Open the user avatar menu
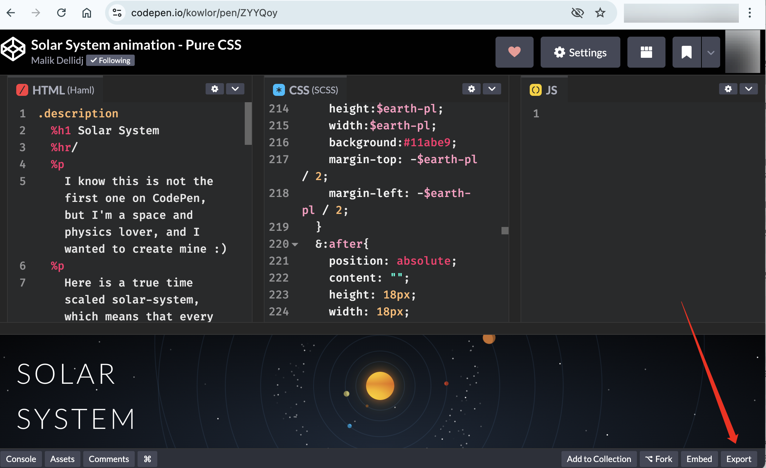Image resolution: width=766 pixels, height=468 pixels. click(x=742, y=51)
